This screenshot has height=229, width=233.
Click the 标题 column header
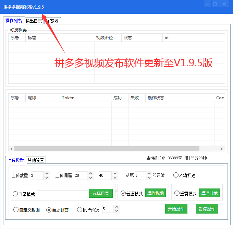pos(60,38)
